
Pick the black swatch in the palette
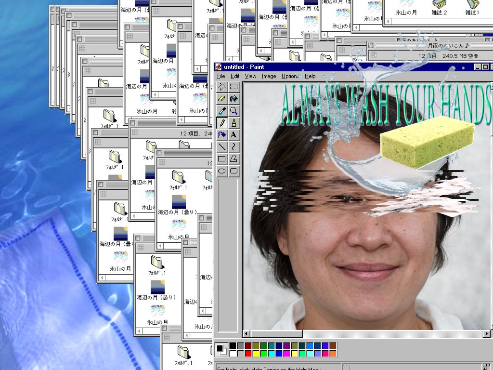tap(233, 346)
